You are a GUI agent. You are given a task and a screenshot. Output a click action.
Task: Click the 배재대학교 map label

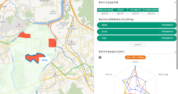(22, 78)
